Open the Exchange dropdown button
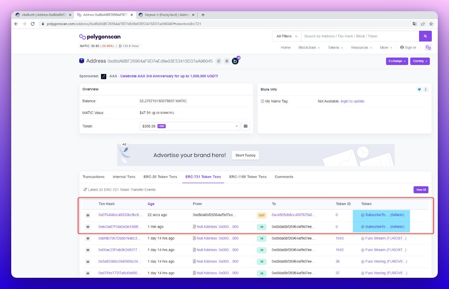The width and height of the screenshot is (449, 289). pyautogui.click(x=397, y=61)
